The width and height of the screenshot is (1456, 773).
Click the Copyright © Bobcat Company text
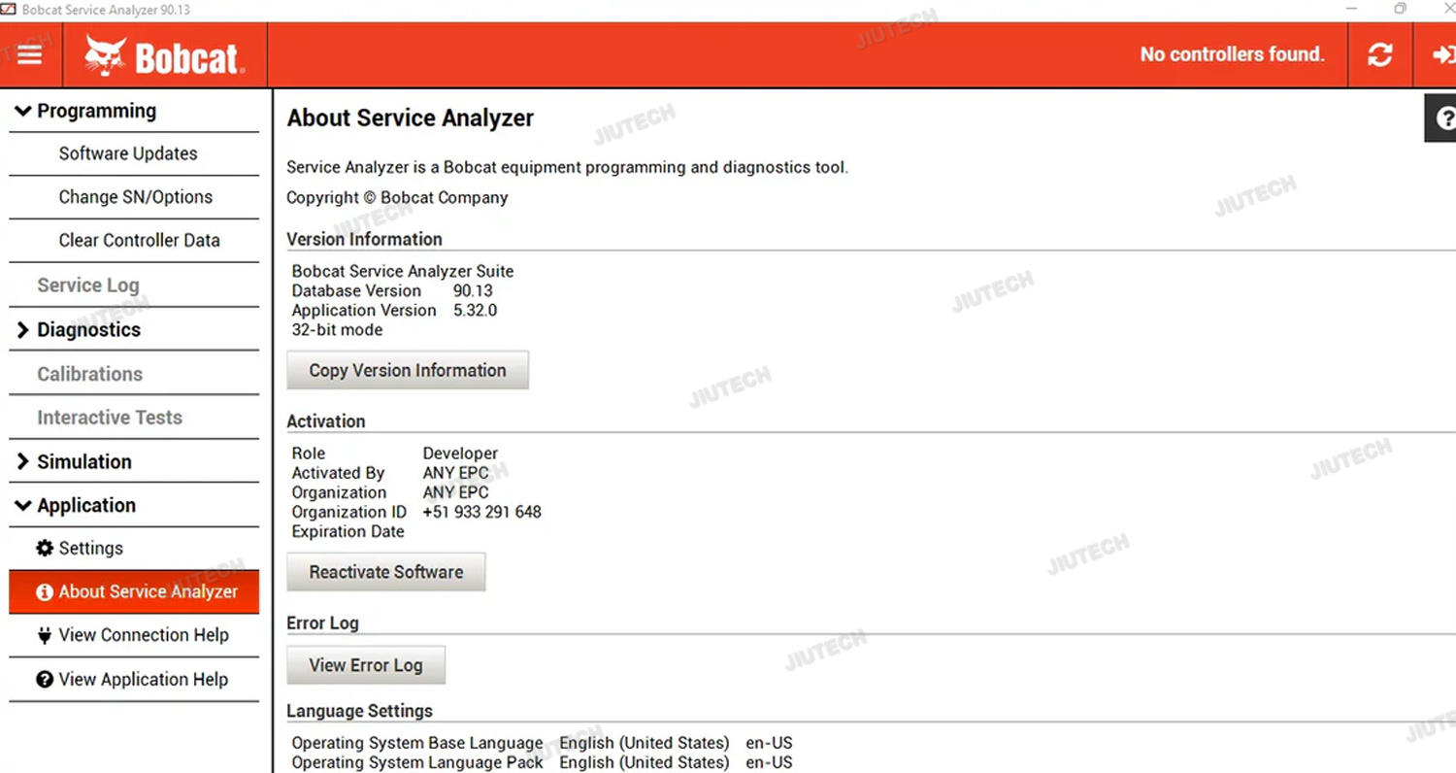[x=397, y=198]
